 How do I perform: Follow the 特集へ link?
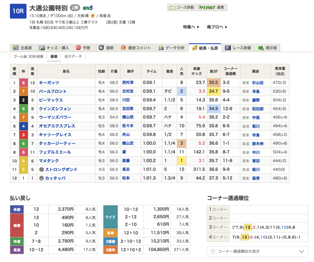pyautogui.click(x=191, y=27)
